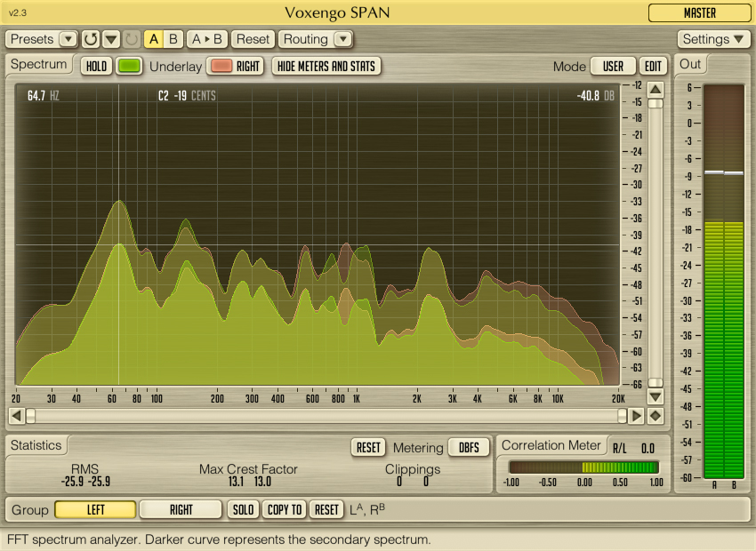
Task: Click the Voxengo SPAN title
Action: coord(337,13)
